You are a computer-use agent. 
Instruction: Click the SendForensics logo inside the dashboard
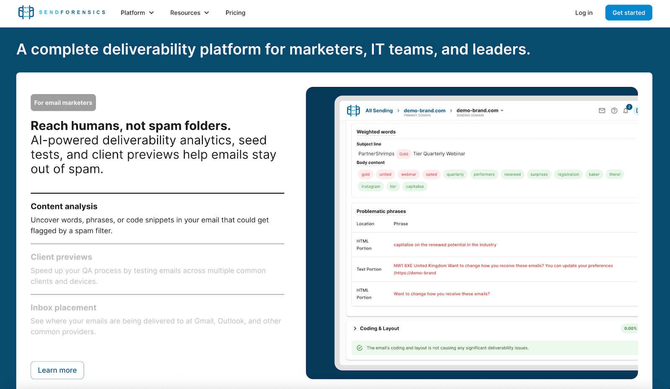click(353, 110)
